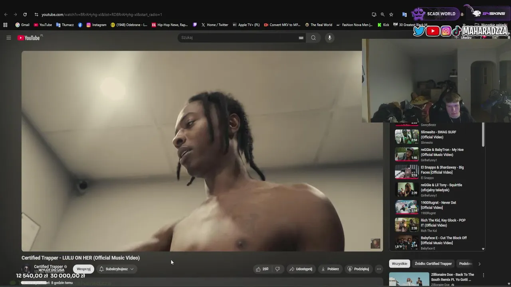Expand the Subskrybujesz notification dropdown
This screenshot has height=287, width=511.
[117, 269]
